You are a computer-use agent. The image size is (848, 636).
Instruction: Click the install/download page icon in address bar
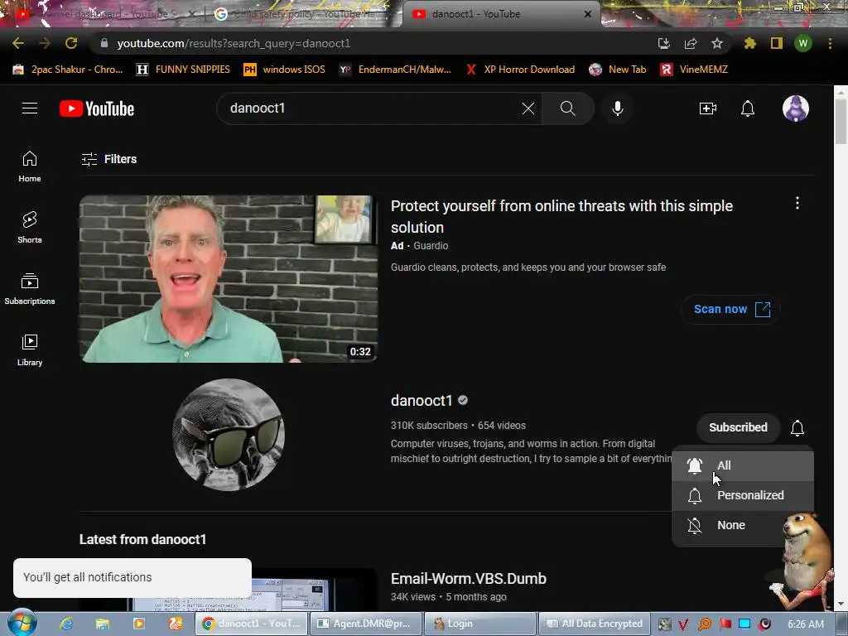pyautogui.click(x=663, y=43)
